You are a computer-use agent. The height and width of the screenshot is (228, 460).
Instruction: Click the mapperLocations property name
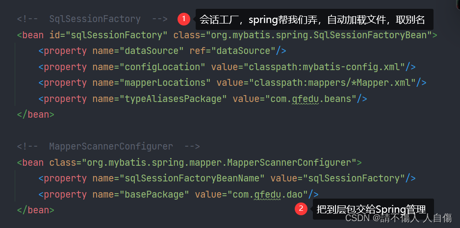165,83
